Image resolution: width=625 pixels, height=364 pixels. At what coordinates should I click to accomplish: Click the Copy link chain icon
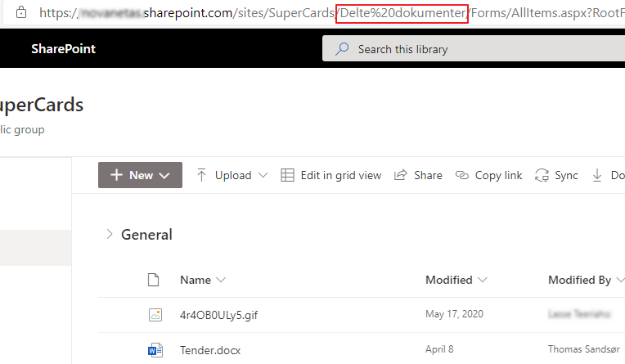coord(462,175)
